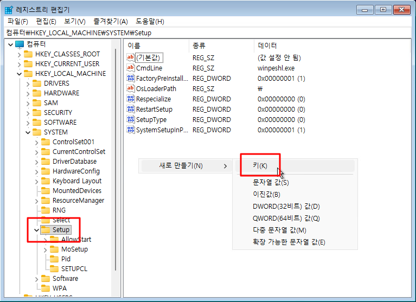Screen dimensions: 416x302
Task: Click the WPA folder icon
Action: (46, 288)
